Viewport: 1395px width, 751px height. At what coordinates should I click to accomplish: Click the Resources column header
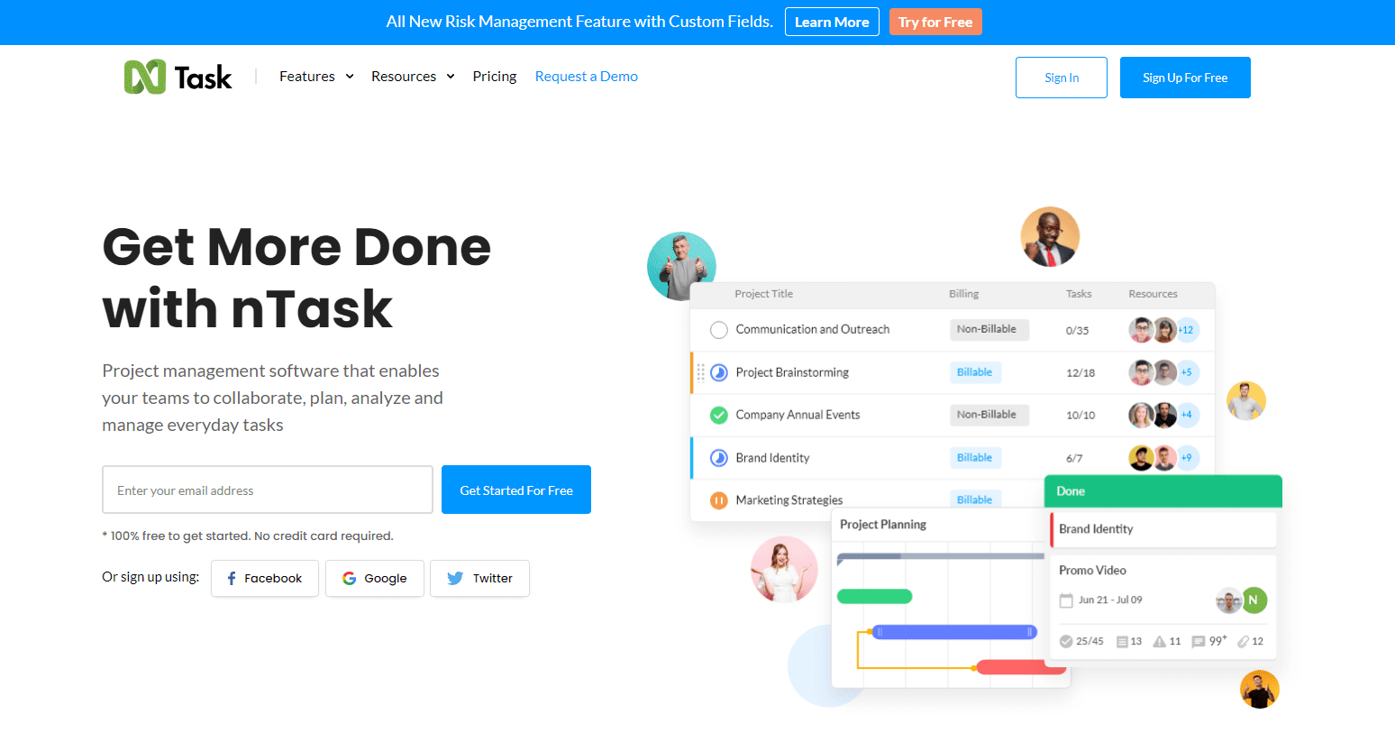click(1153, 294)
